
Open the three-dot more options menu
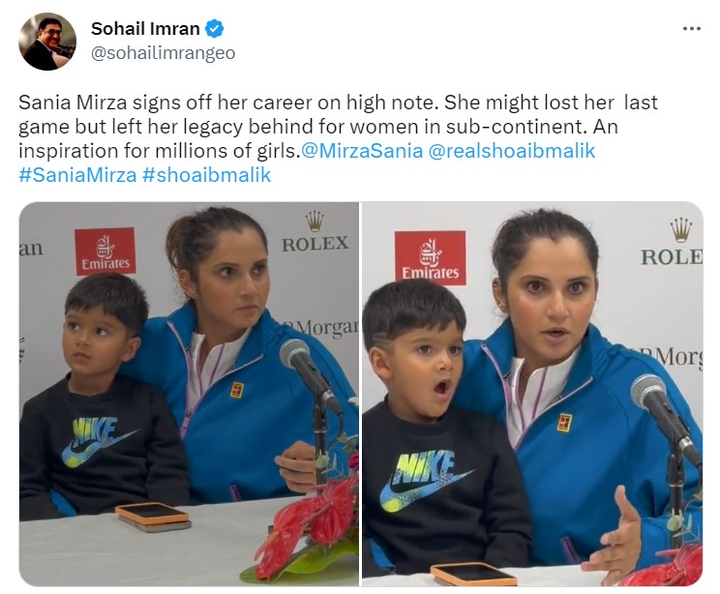[692, 28]
